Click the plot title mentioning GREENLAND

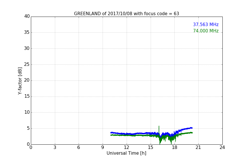[x=126, y=13]
